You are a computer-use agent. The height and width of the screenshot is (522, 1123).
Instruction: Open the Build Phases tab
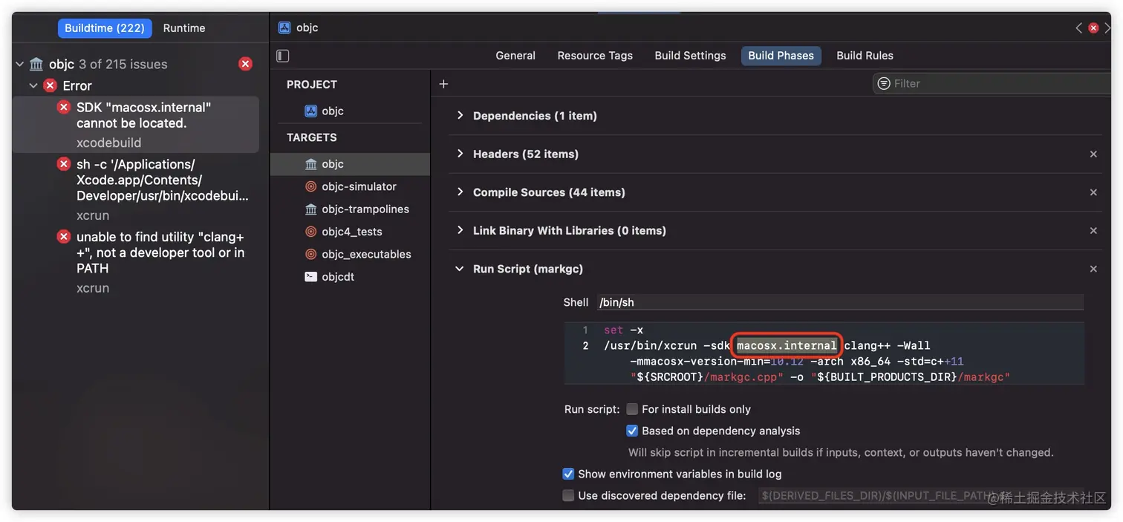click(x=781, y=56)
